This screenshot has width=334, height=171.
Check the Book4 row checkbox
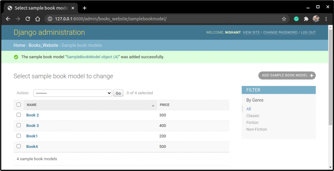(x=19, y=146)
